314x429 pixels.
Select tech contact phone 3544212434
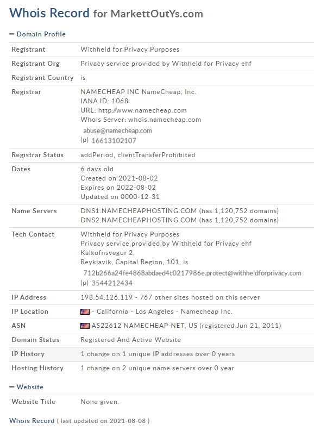(112, 283)
